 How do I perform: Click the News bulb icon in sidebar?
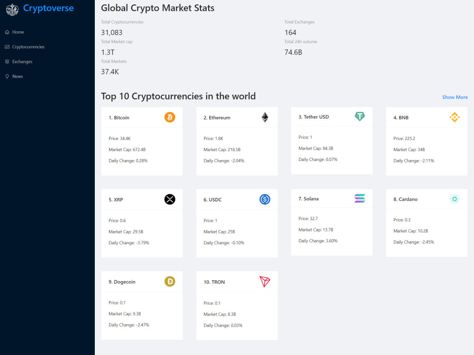click(x=7, y=76)
